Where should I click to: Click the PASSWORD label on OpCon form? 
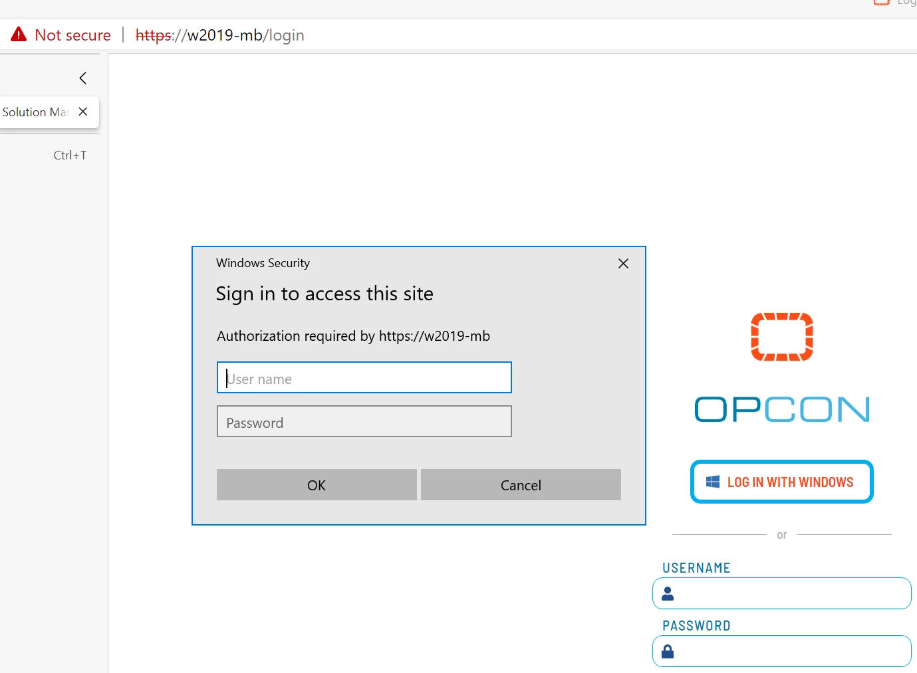(696, 626)
